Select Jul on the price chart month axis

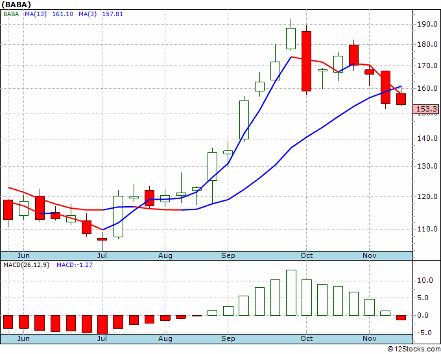pos(102,255)
